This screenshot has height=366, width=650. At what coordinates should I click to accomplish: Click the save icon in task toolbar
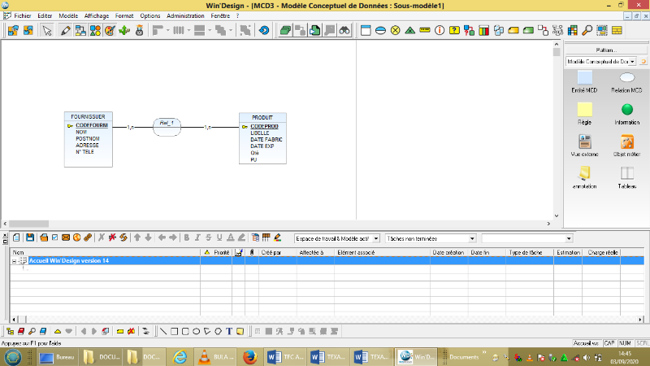pyautogui.click(x=30, y=237)
